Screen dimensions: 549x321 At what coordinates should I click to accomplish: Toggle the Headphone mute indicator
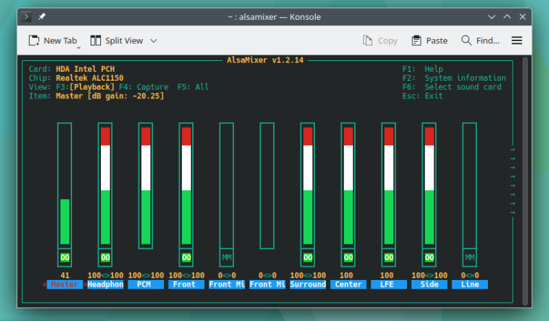pos(106,257)
